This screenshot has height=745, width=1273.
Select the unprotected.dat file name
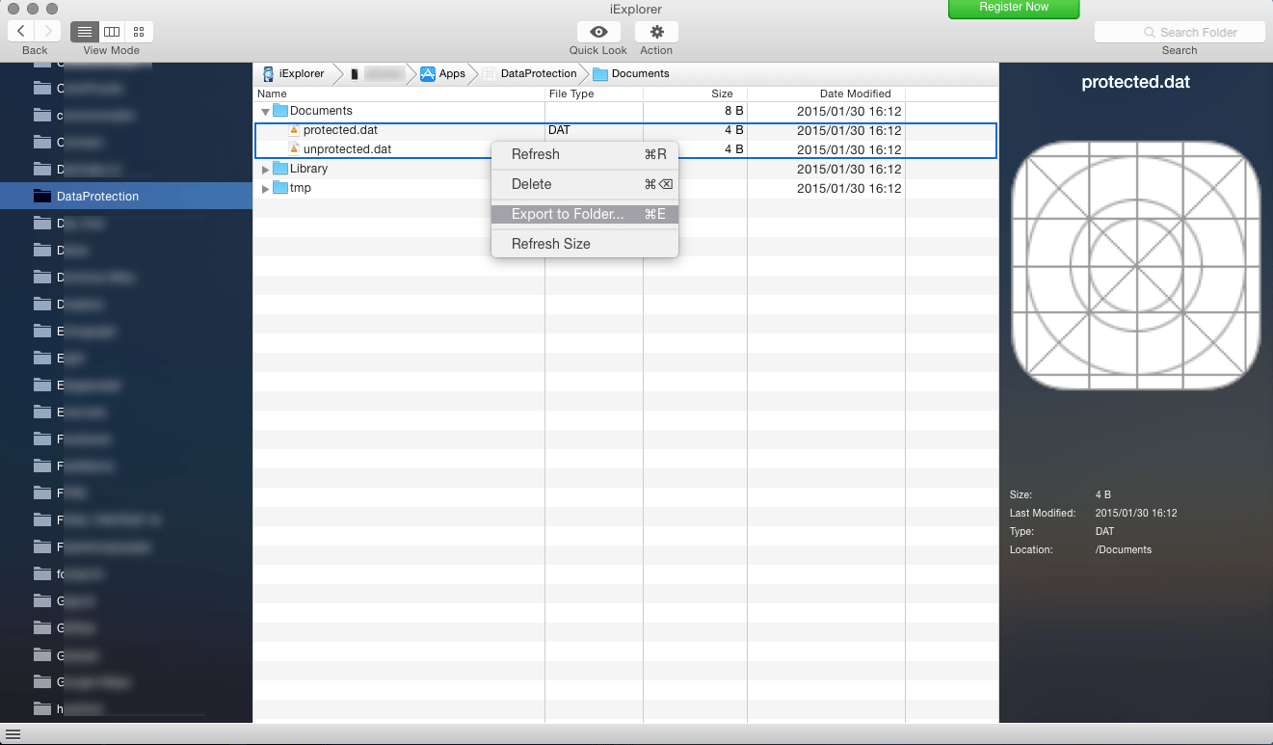tap(347, 149)
